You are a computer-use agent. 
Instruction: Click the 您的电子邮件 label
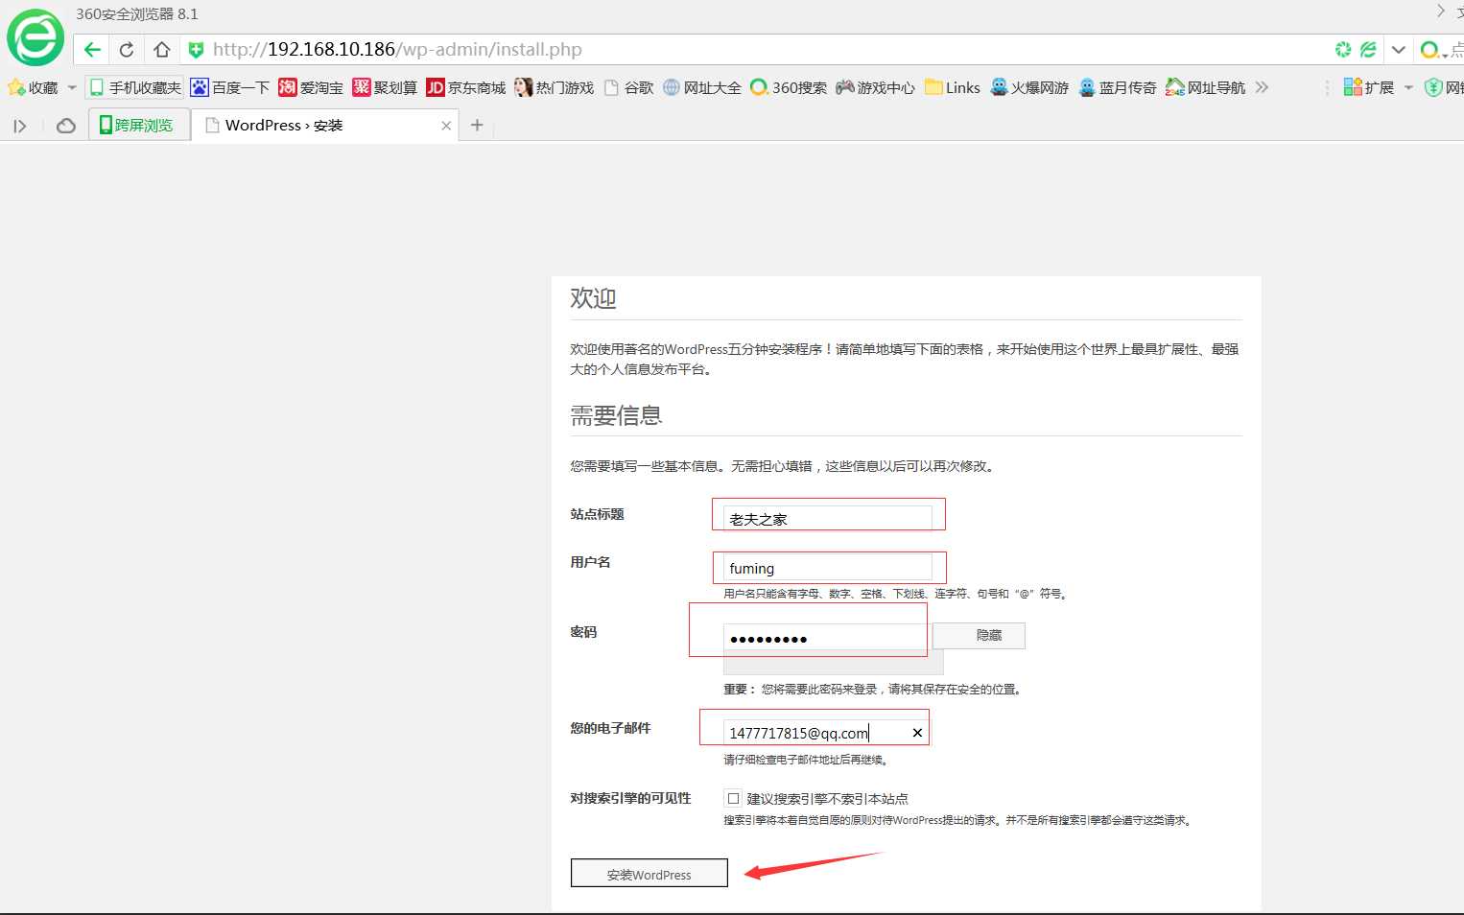click(610, 728)
